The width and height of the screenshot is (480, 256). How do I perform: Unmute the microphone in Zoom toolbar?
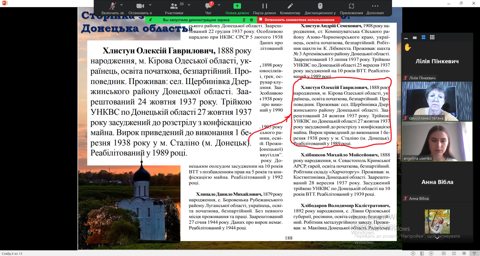point(113,8)
